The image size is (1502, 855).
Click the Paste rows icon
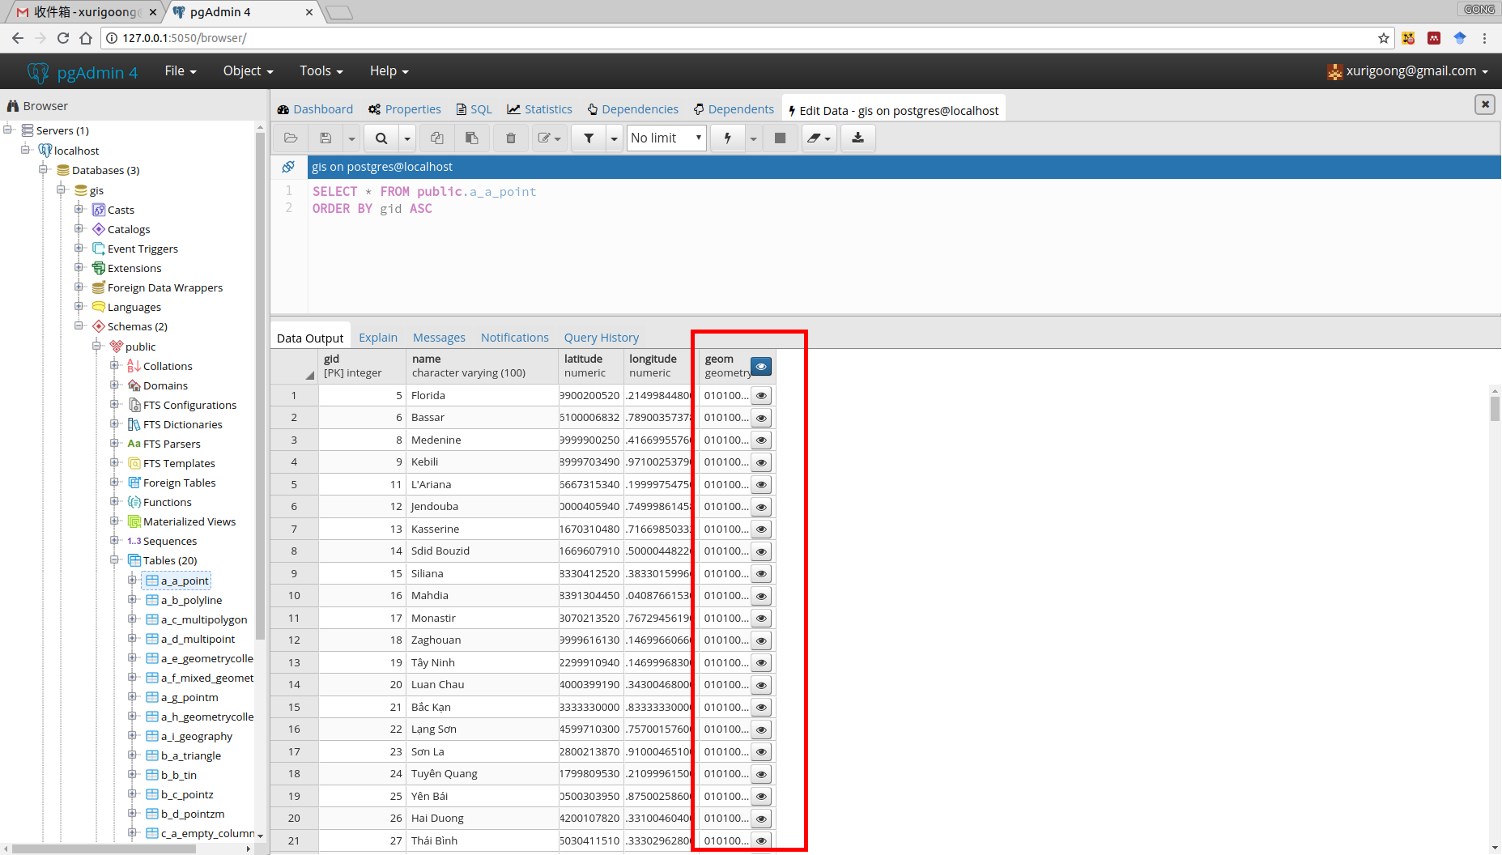pos(471,138)
